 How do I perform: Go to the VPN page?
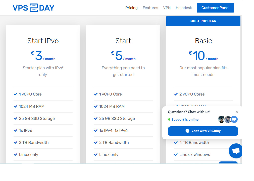tap(167, 8)
